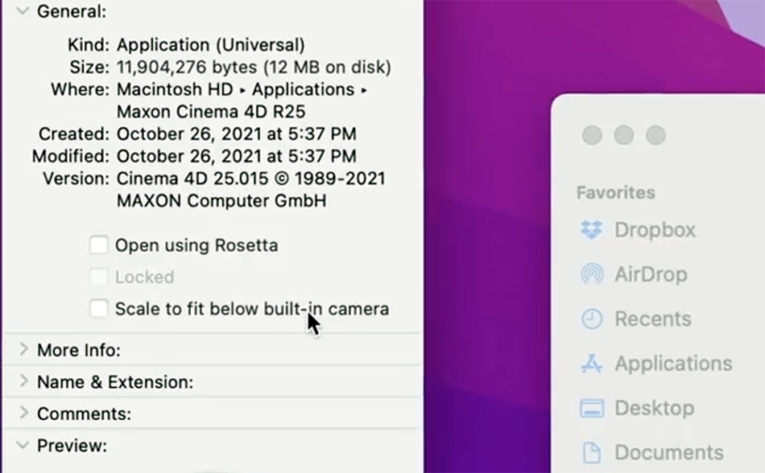Open Documents label in Finder sidebar

[669, 453]
